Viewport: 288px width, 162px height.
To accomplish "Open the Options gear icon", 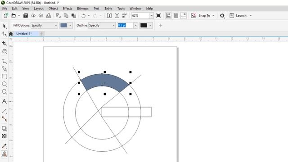I will 222,16.
